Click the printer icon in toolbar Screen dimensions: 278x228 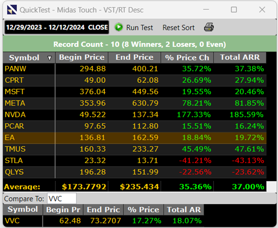click(x=209, y=28)
